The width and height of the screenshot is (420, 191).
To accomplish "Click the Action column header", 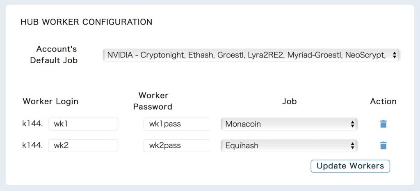I will (383, 101).
